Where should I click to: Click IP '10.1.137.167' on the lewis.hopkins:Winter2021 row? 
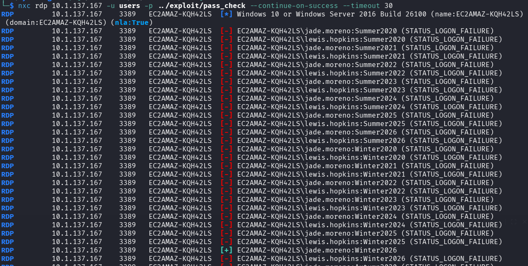[x=77, y=175]
